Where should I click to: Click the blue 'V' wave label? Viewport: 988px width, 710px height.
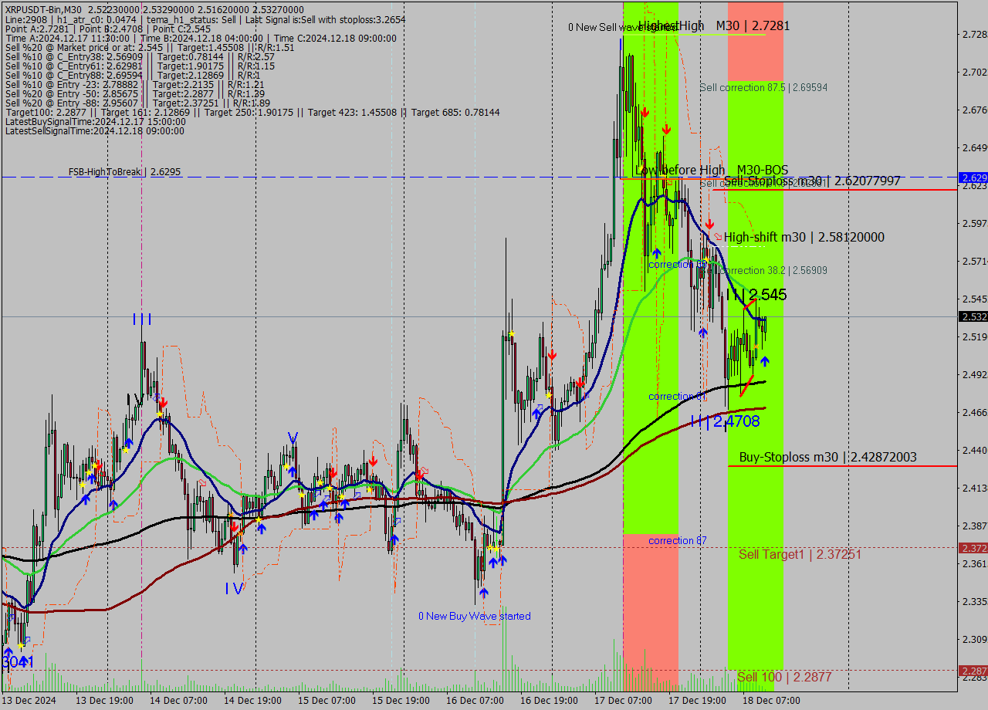coord(293,438)
